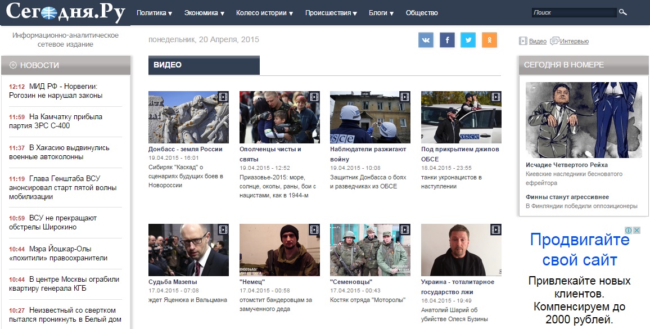Click video badge on Украина - тоталитарное thumbnail
Viewport: 650px width, 329px height.
496,230
